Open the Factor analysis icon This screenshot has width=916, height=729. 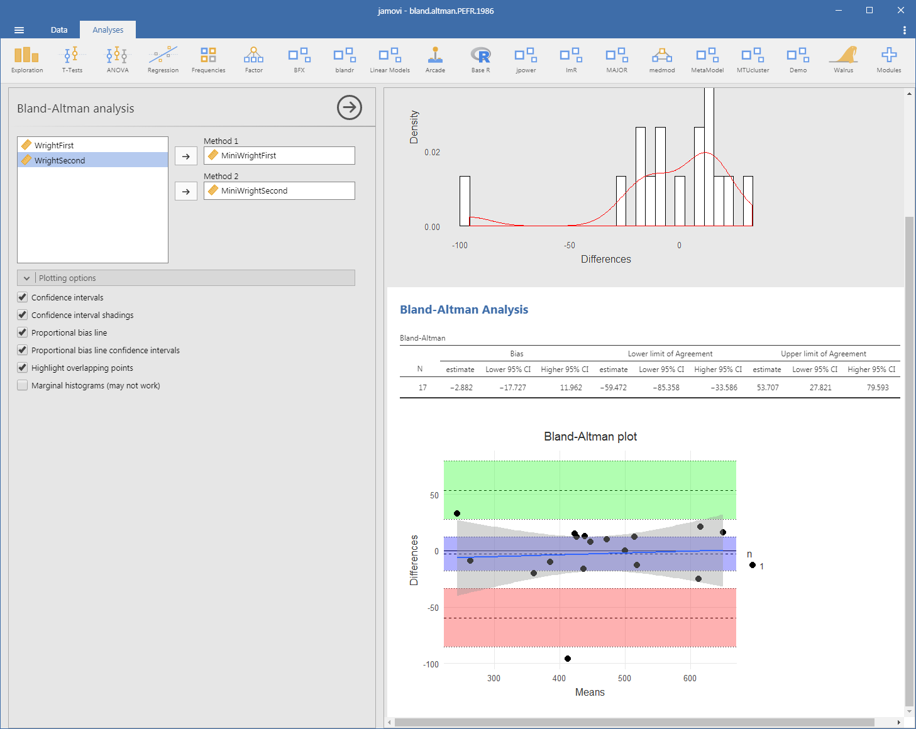click(x=254, y=60)
